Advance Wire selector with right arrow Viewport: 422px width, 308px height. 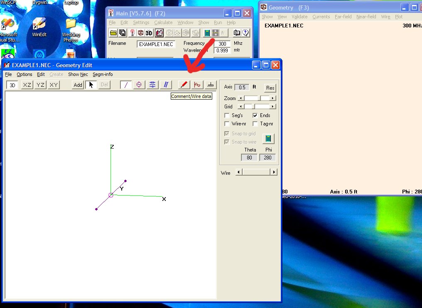point(273,172)
